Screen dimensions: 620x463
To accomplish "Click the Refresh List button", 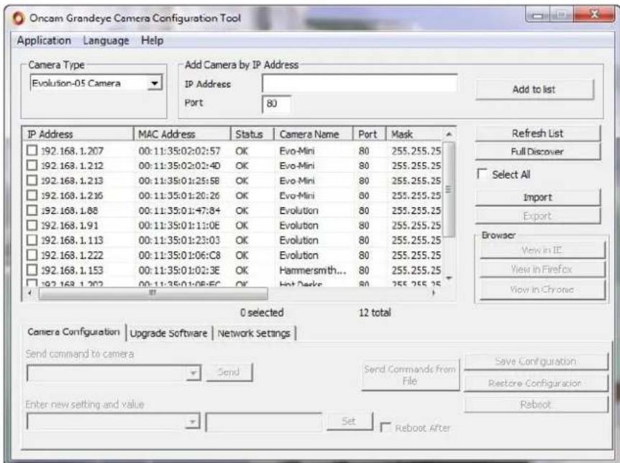I will pos(537,134).
